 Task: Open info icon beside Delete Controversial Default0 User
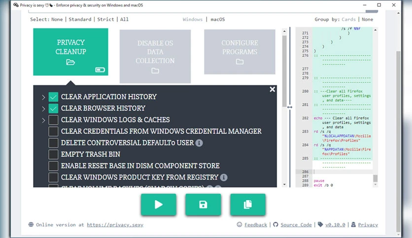pos(199,143)
